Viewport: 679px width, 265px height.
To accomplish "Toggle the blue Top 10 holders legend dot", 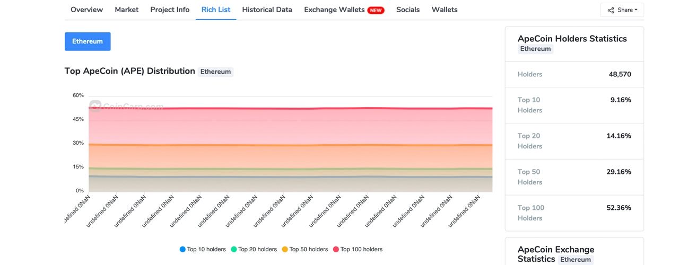I will [182, 249].
